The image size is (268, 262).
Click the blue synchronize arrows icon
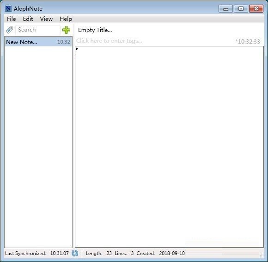click(x=75, y=253)
